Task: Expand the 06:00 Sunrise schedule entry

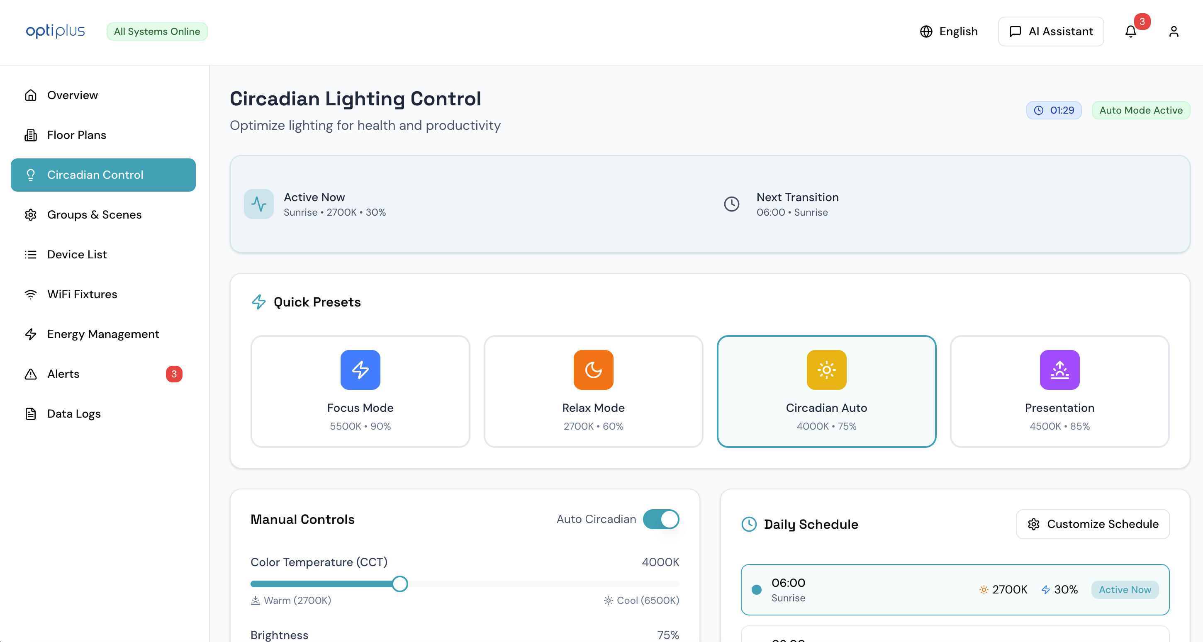Action: (955, 590)
